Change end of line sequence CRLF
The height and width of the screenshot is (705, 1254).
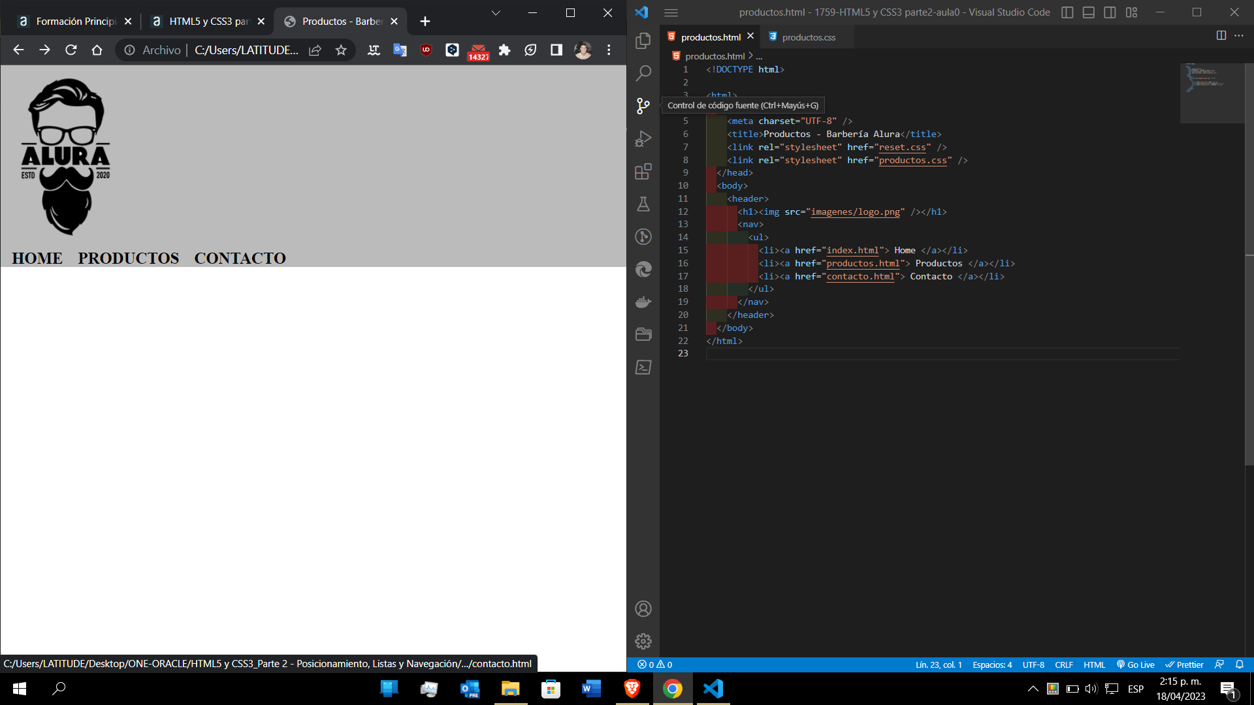click(1064, 665)
